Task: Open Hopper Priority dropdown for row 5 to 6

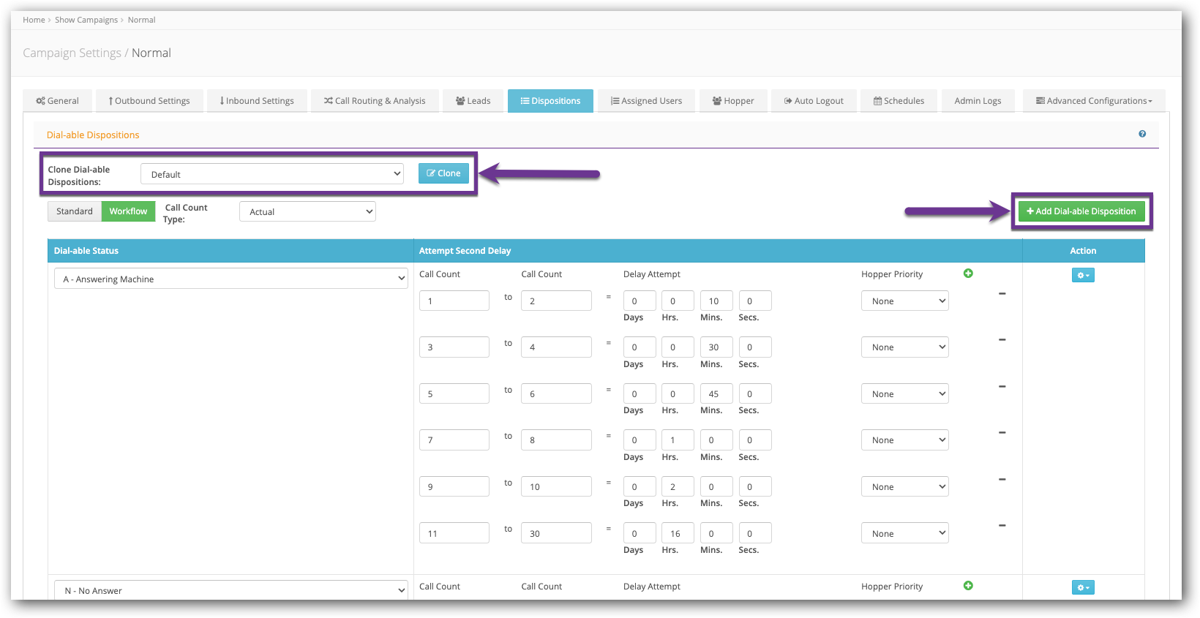Action: tap(905, 394)
